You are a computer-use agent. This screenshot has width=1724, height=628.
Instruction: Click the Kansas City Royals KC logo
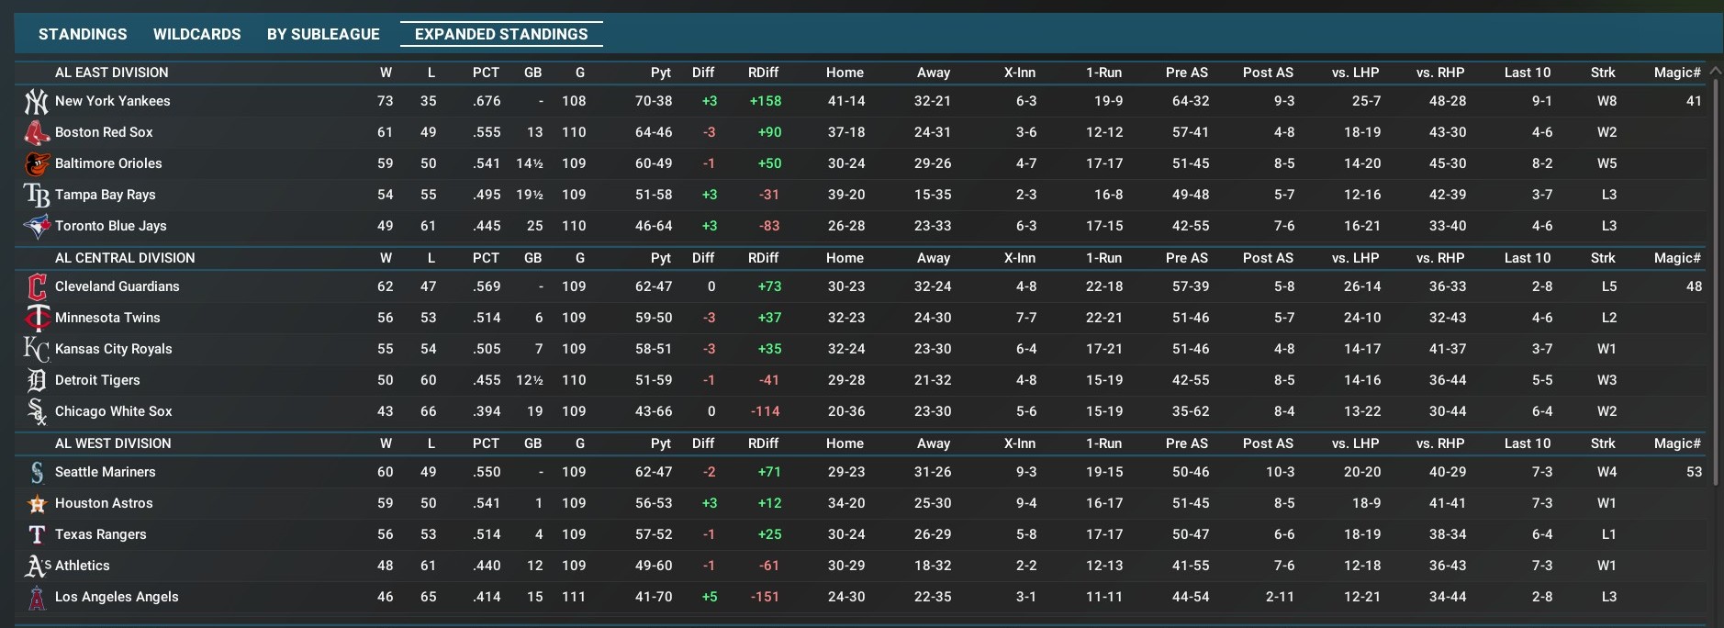point(36,349)
